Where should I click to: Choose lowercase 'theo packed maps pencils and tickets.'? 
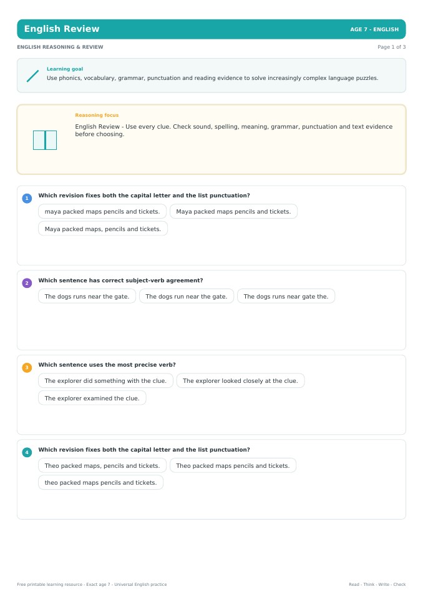point(100,482)
